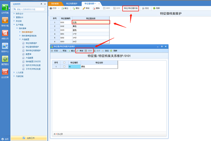Close the navigation panel with X icon
The height and width of the screenshot is (141, 211).
(45, 4)
